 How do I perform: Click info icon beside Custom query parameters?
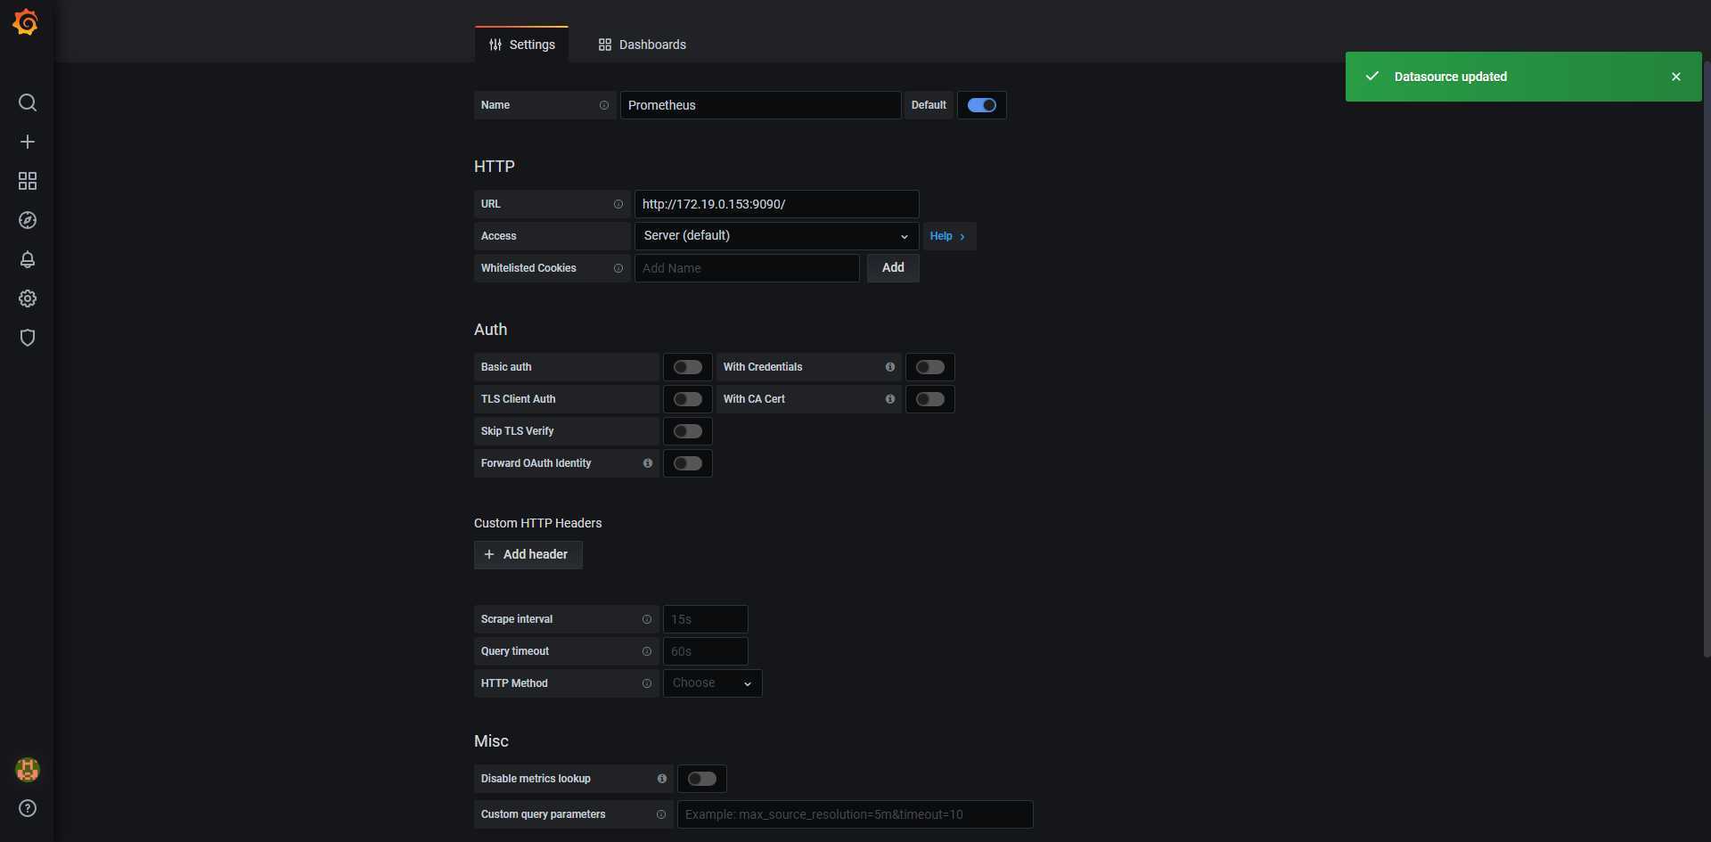point(661,814)
